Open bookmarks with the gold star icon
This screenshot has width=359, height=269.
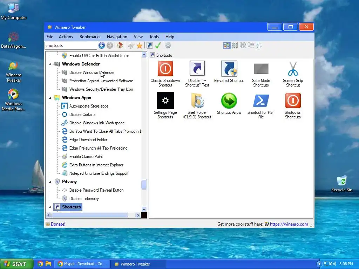tap(140, 46)
